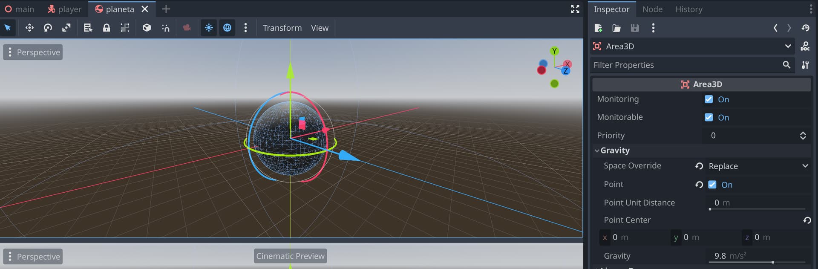This screenshot has height=269, width=818.
Task: Open the Transform menu
Action: (x=282, y=28)
